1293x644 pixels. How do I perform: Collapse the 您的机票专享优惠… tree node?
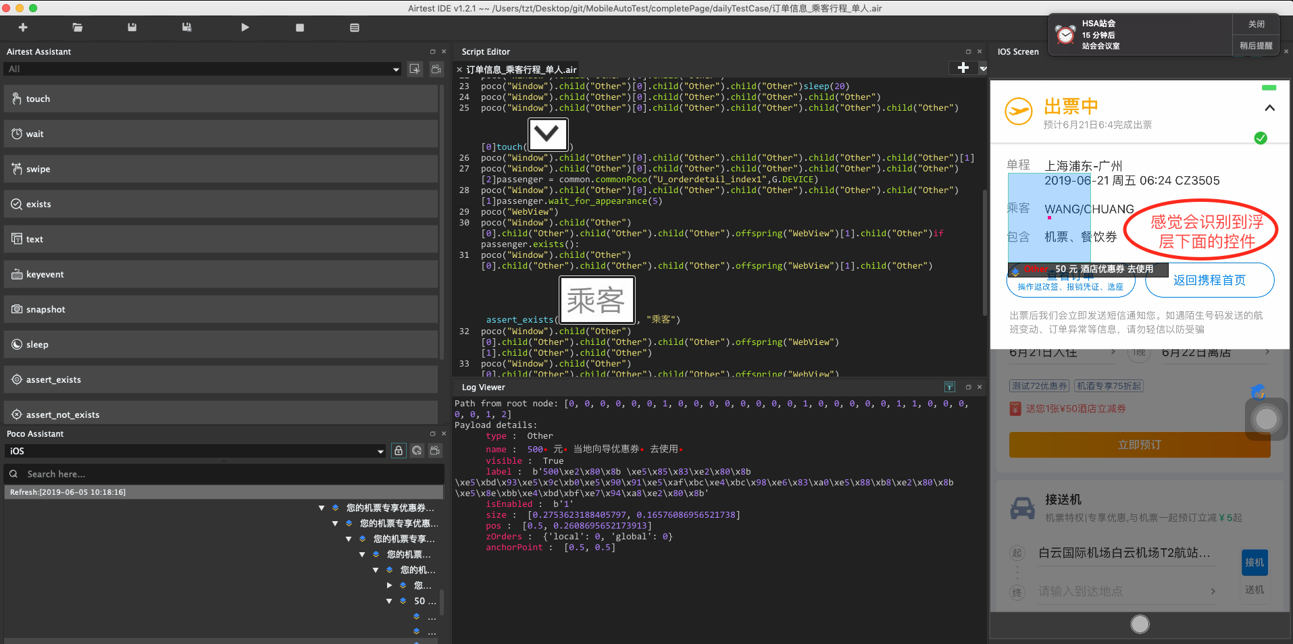335,523
